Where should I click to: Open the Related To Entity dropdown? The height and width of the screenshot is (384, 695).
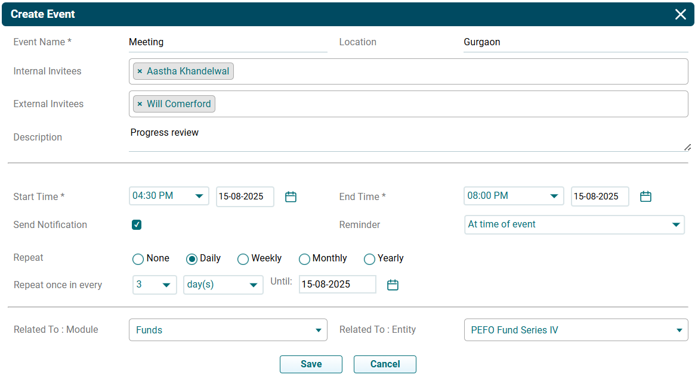pos(576,330)
